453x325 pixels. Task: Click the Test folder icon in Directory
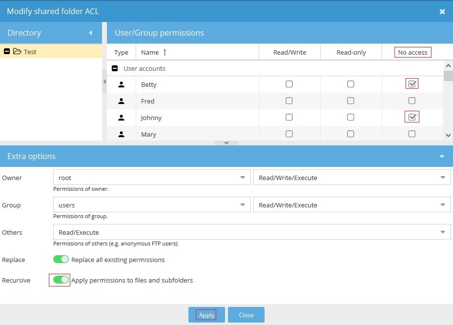tap(17, 52)
